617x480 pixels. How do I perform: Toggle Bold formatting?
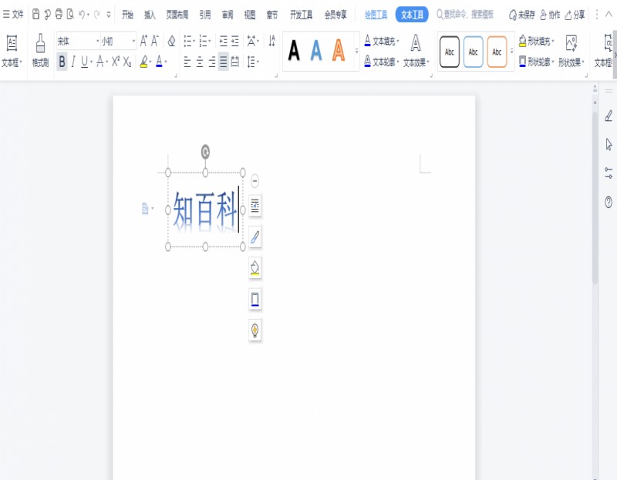(x=62, y=62)
